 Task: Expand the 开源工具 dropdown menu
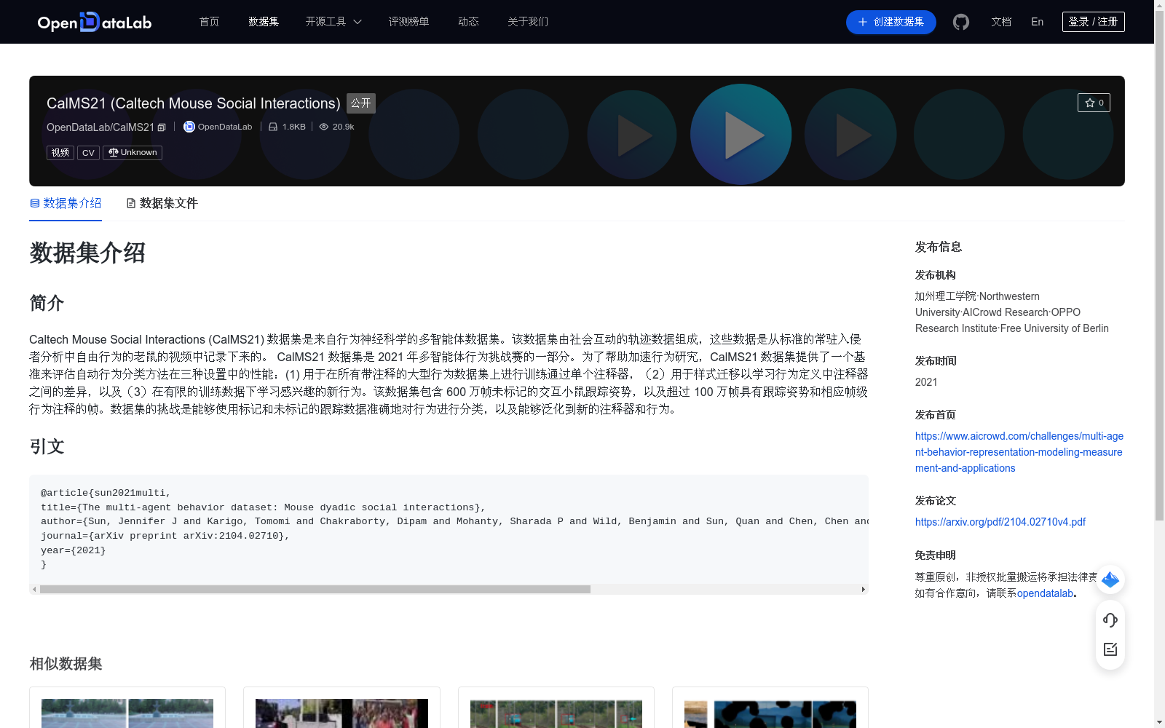click(333, 22)
